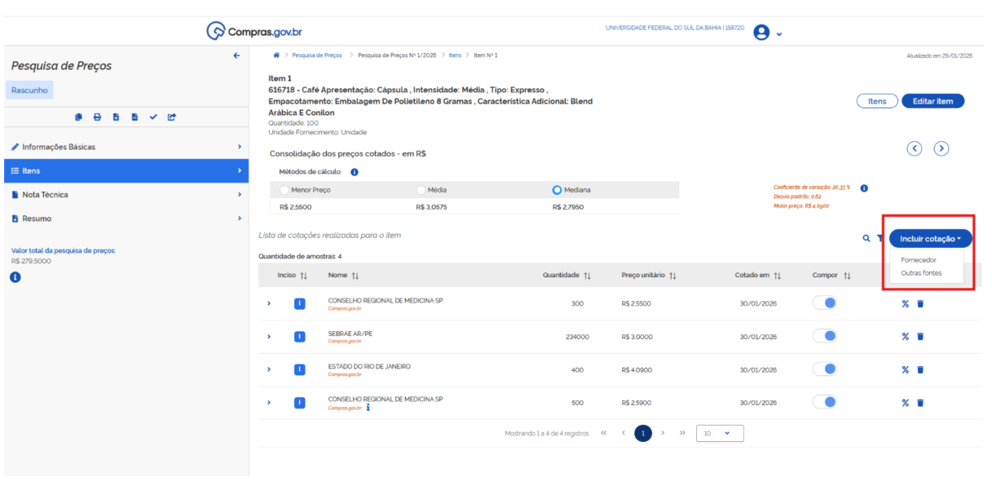992x499 pixels.
Task: Collapse sidebar using the back arrow
Action: point(236,55)
